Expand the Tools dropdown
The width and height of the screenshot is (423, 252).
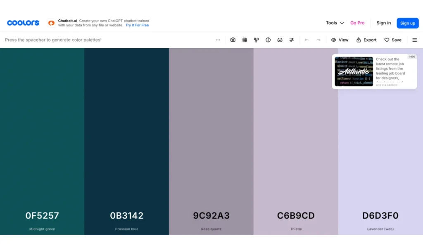[335, 23]
